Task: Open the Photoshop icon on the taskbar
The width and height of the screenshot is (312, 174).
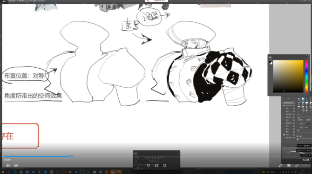Action: coord(82,172)
